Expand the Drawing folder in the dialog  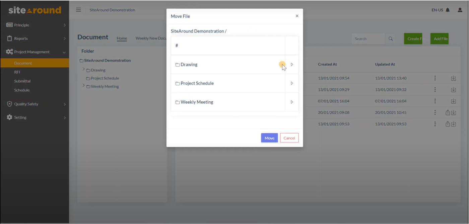tap(291, 64)
